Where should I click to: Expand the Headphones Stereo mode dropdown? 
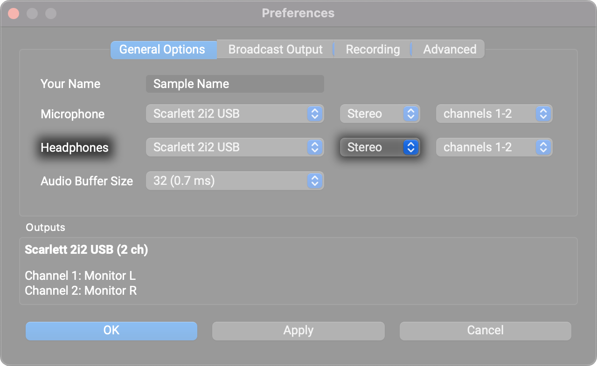point(380,148)
